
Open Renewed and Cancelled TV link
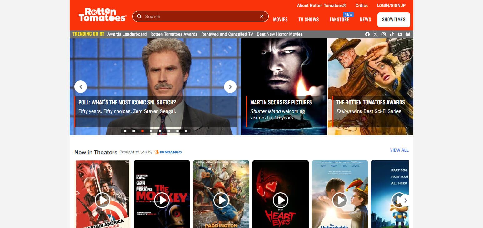point(227,34)
